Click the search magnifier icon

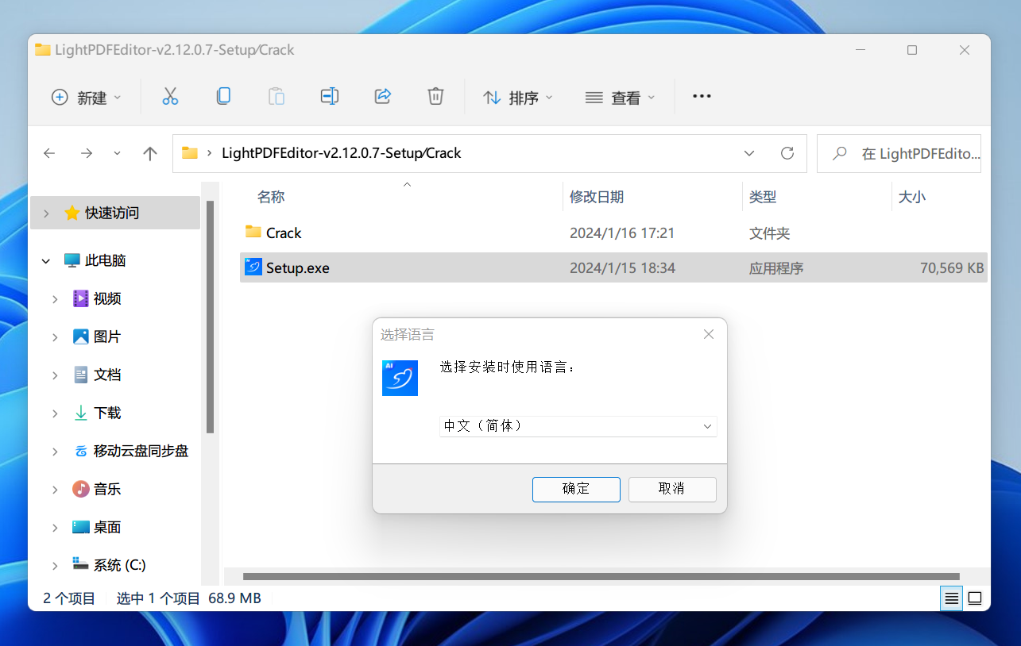(x=839, y=153)
